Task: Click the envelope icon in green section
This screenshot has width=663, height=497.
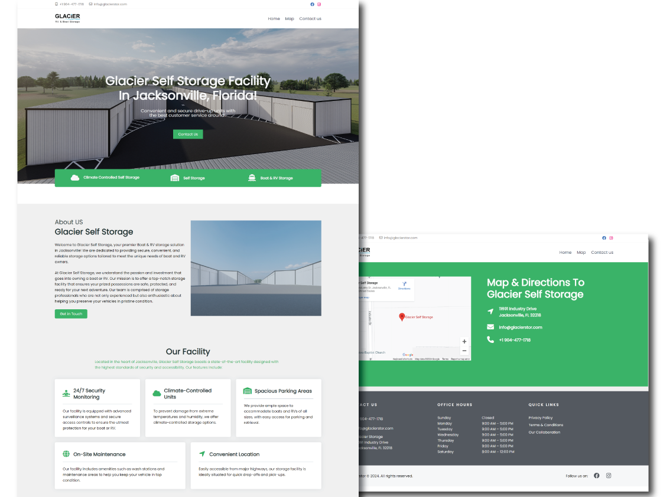Action: pyautogui.click(x=490, y=327)
